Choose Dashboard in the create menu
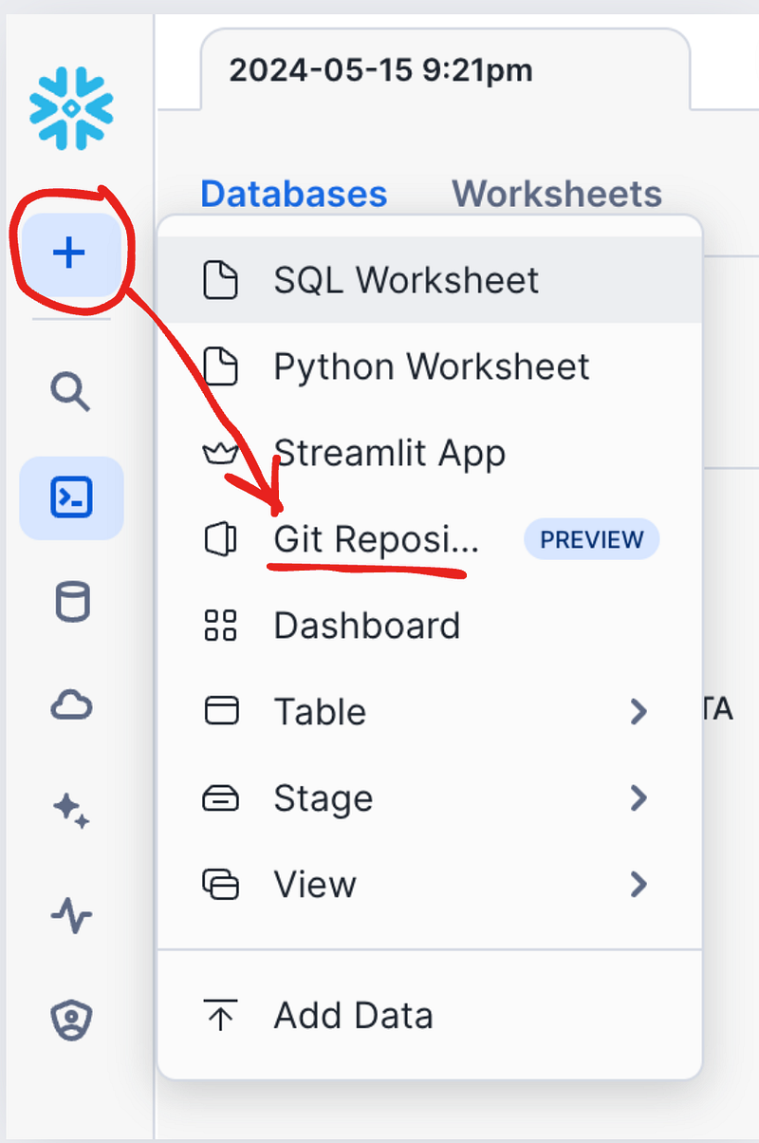Viewport: 759px width, 1143px height. [430, 626]
